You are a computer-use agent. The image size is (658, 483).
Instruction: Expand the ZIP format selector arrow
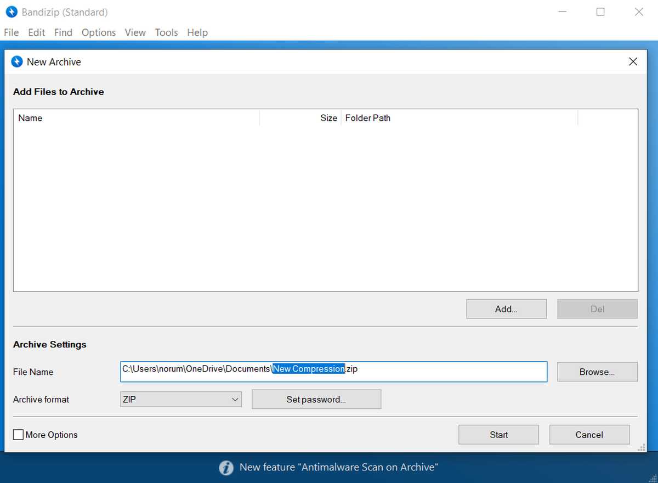(x=235, y=399)
